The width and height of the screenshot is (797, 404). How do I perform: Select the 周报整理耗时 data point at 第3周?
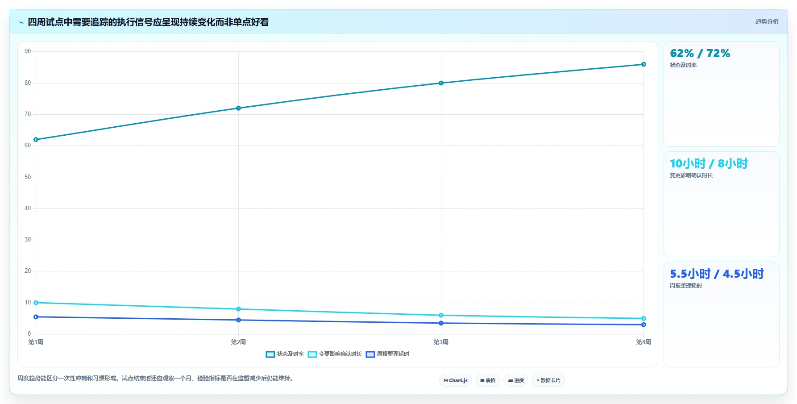(441, 323)
